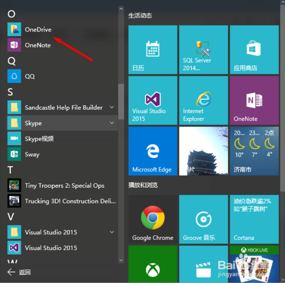Click app list scrollbar up arrow

tap(121, 9)
